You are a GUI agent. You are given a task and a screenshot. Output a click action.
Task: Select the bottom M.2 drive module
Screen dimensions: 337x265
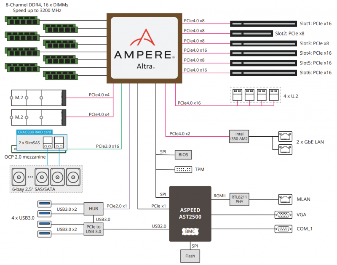[37, 117]
